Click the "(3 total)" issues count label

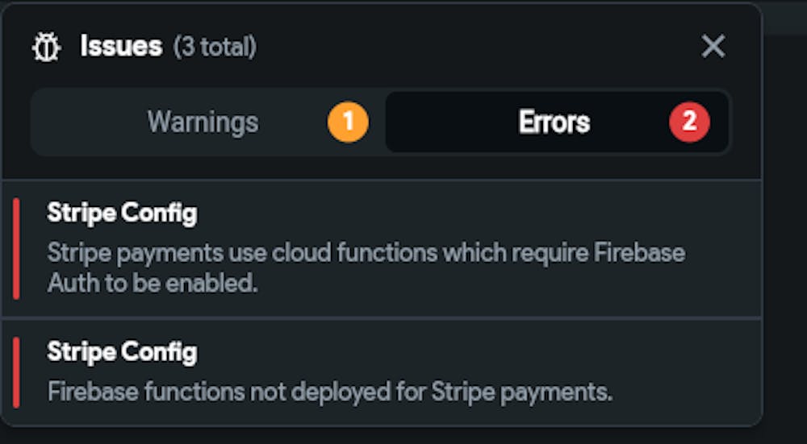(215, 48)
